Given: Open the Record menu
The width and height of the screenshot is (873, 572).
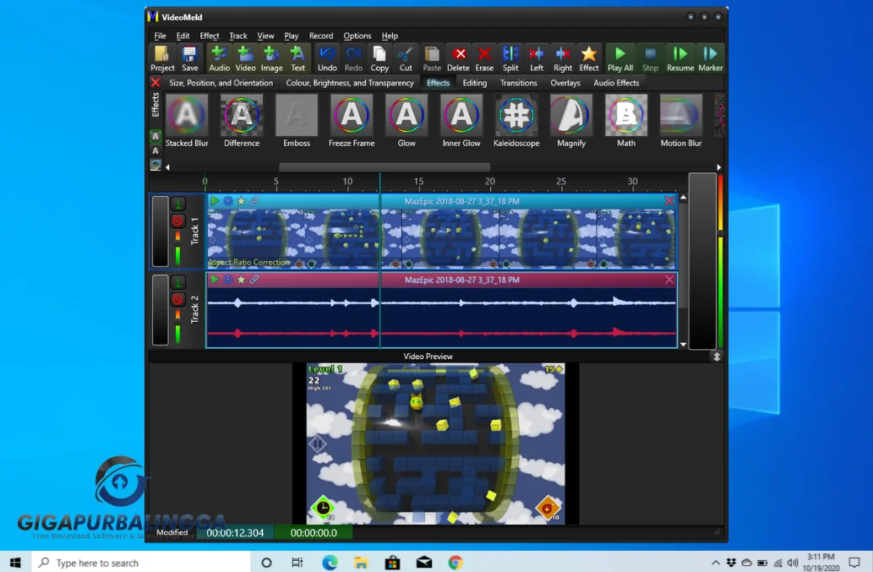Looking at the screenshot, I should [x=321, y=35].
